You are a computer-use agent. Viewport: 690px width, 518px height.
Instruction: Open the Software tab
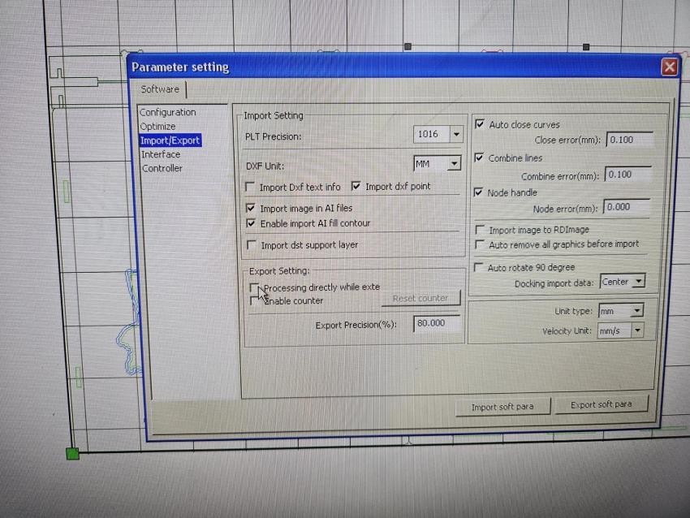160,89
